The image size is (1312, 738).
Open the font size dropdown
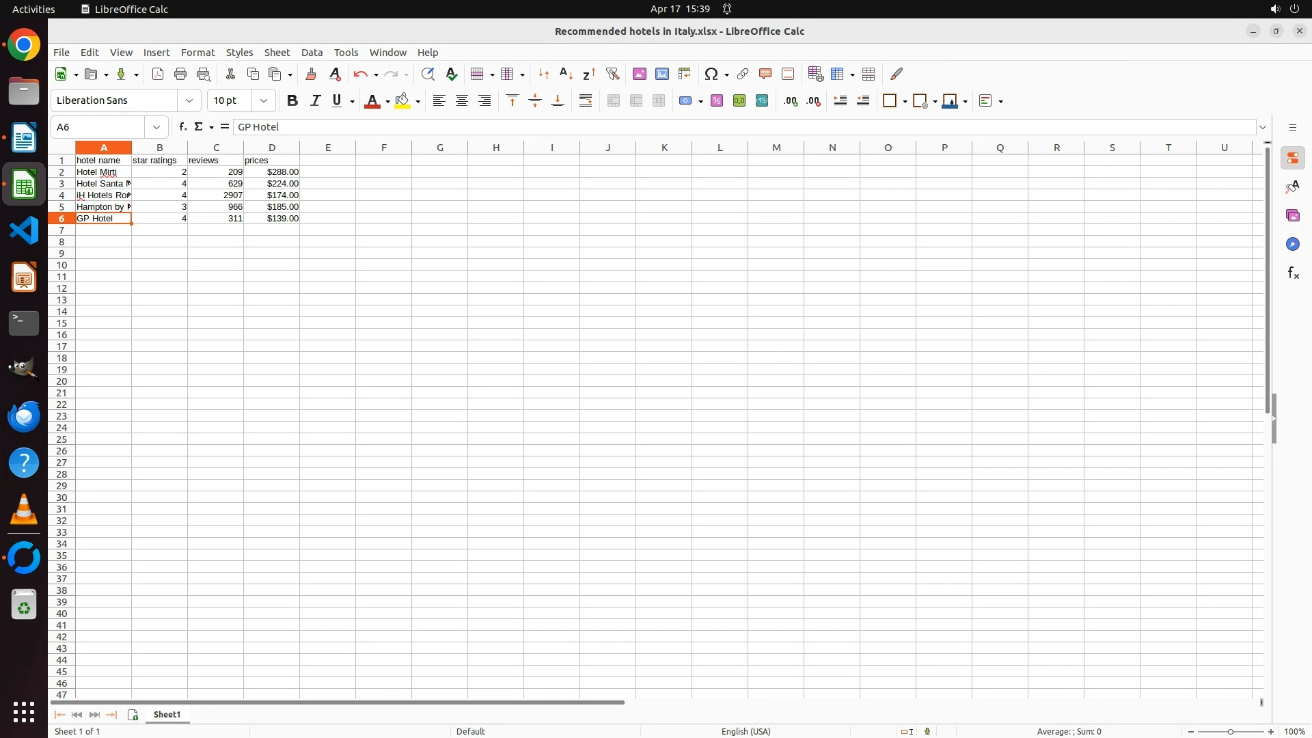[264, 101]
